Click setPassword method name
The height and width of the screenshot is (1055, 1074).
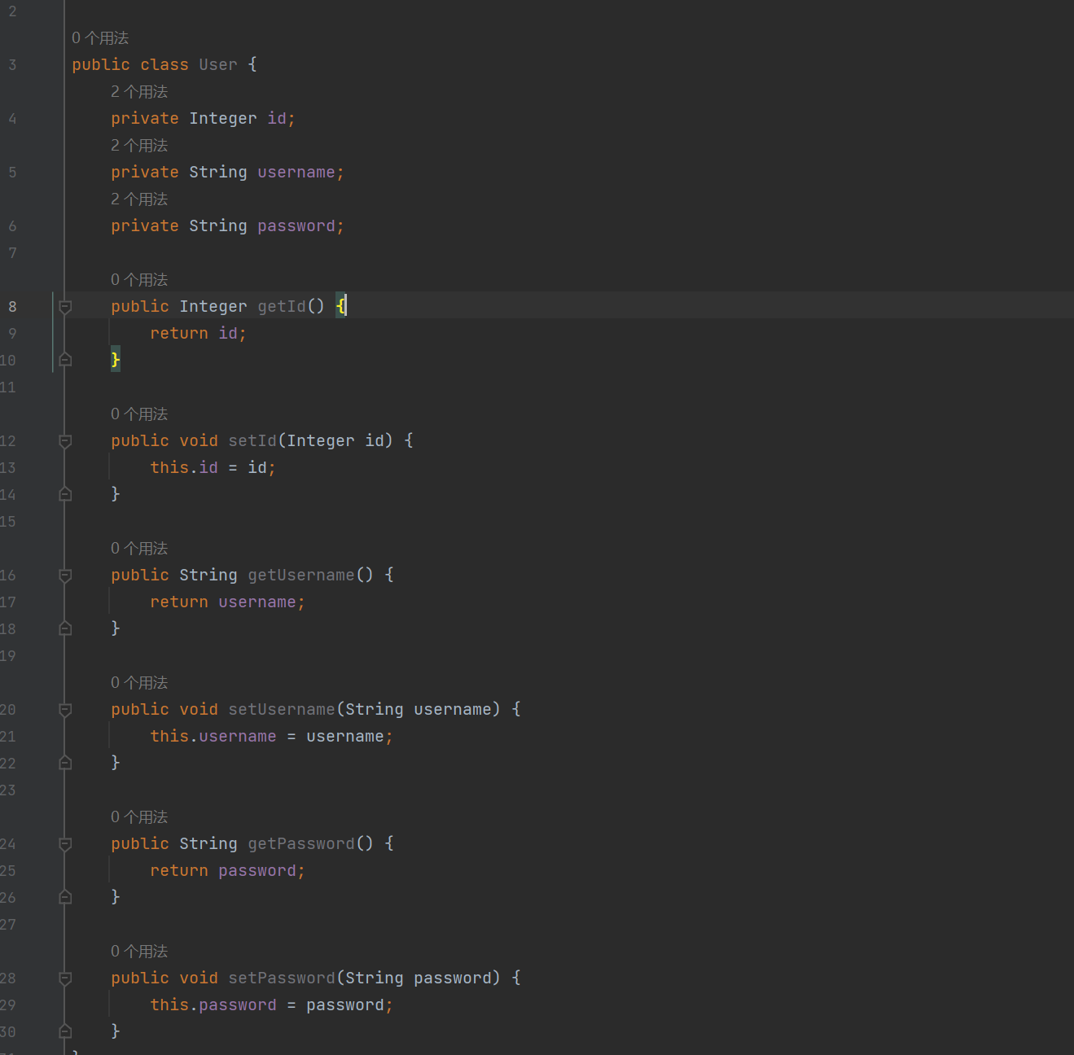[x=282, y=978]
